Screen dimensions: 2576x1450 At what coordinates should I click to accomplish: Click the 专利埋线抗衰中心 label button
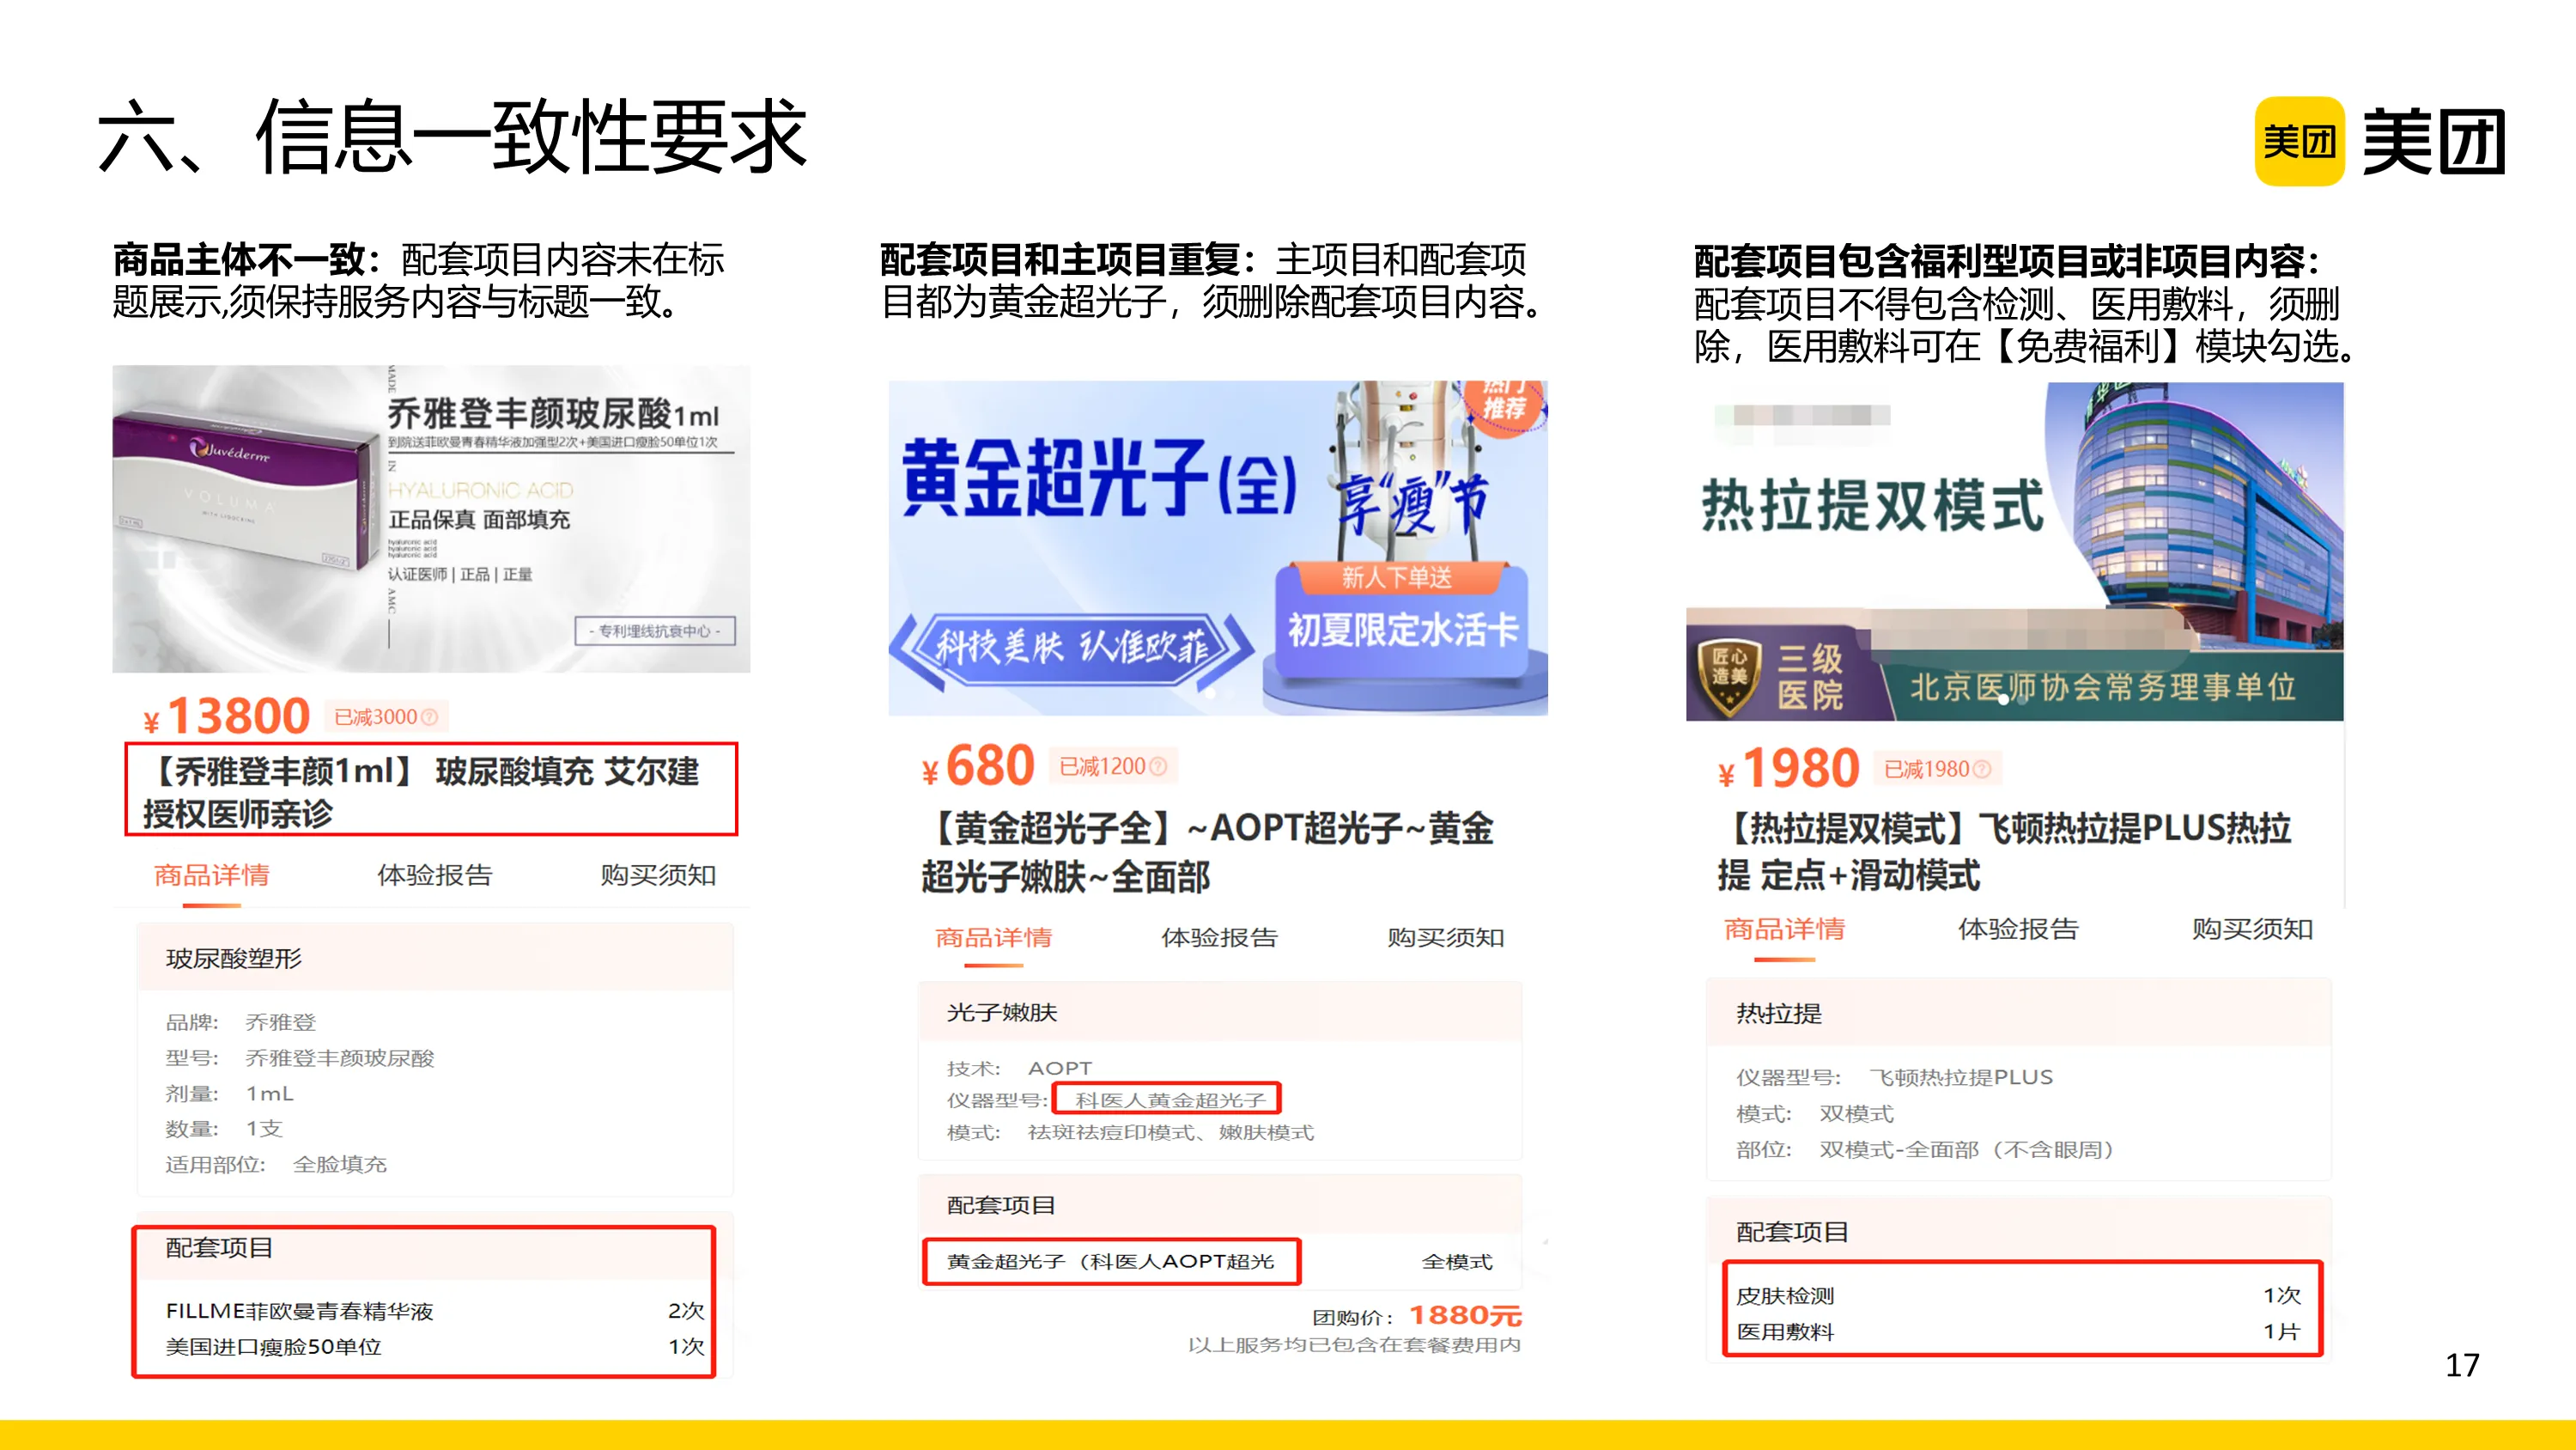tap(655, 631)
